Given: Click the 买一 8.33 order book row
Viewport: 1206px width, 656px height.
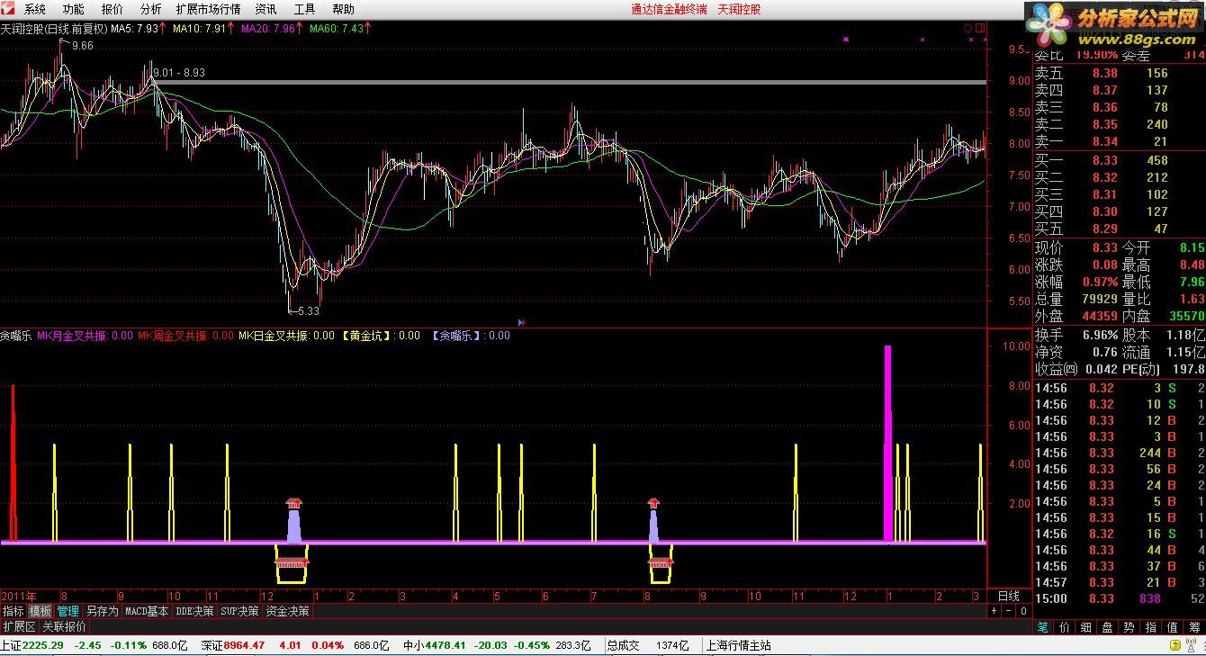Looking at the screenshot, I should coord(1119,160).
